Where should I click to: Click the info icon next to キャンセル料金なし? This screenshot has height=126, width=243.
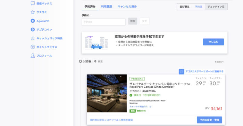click(150, 107)
